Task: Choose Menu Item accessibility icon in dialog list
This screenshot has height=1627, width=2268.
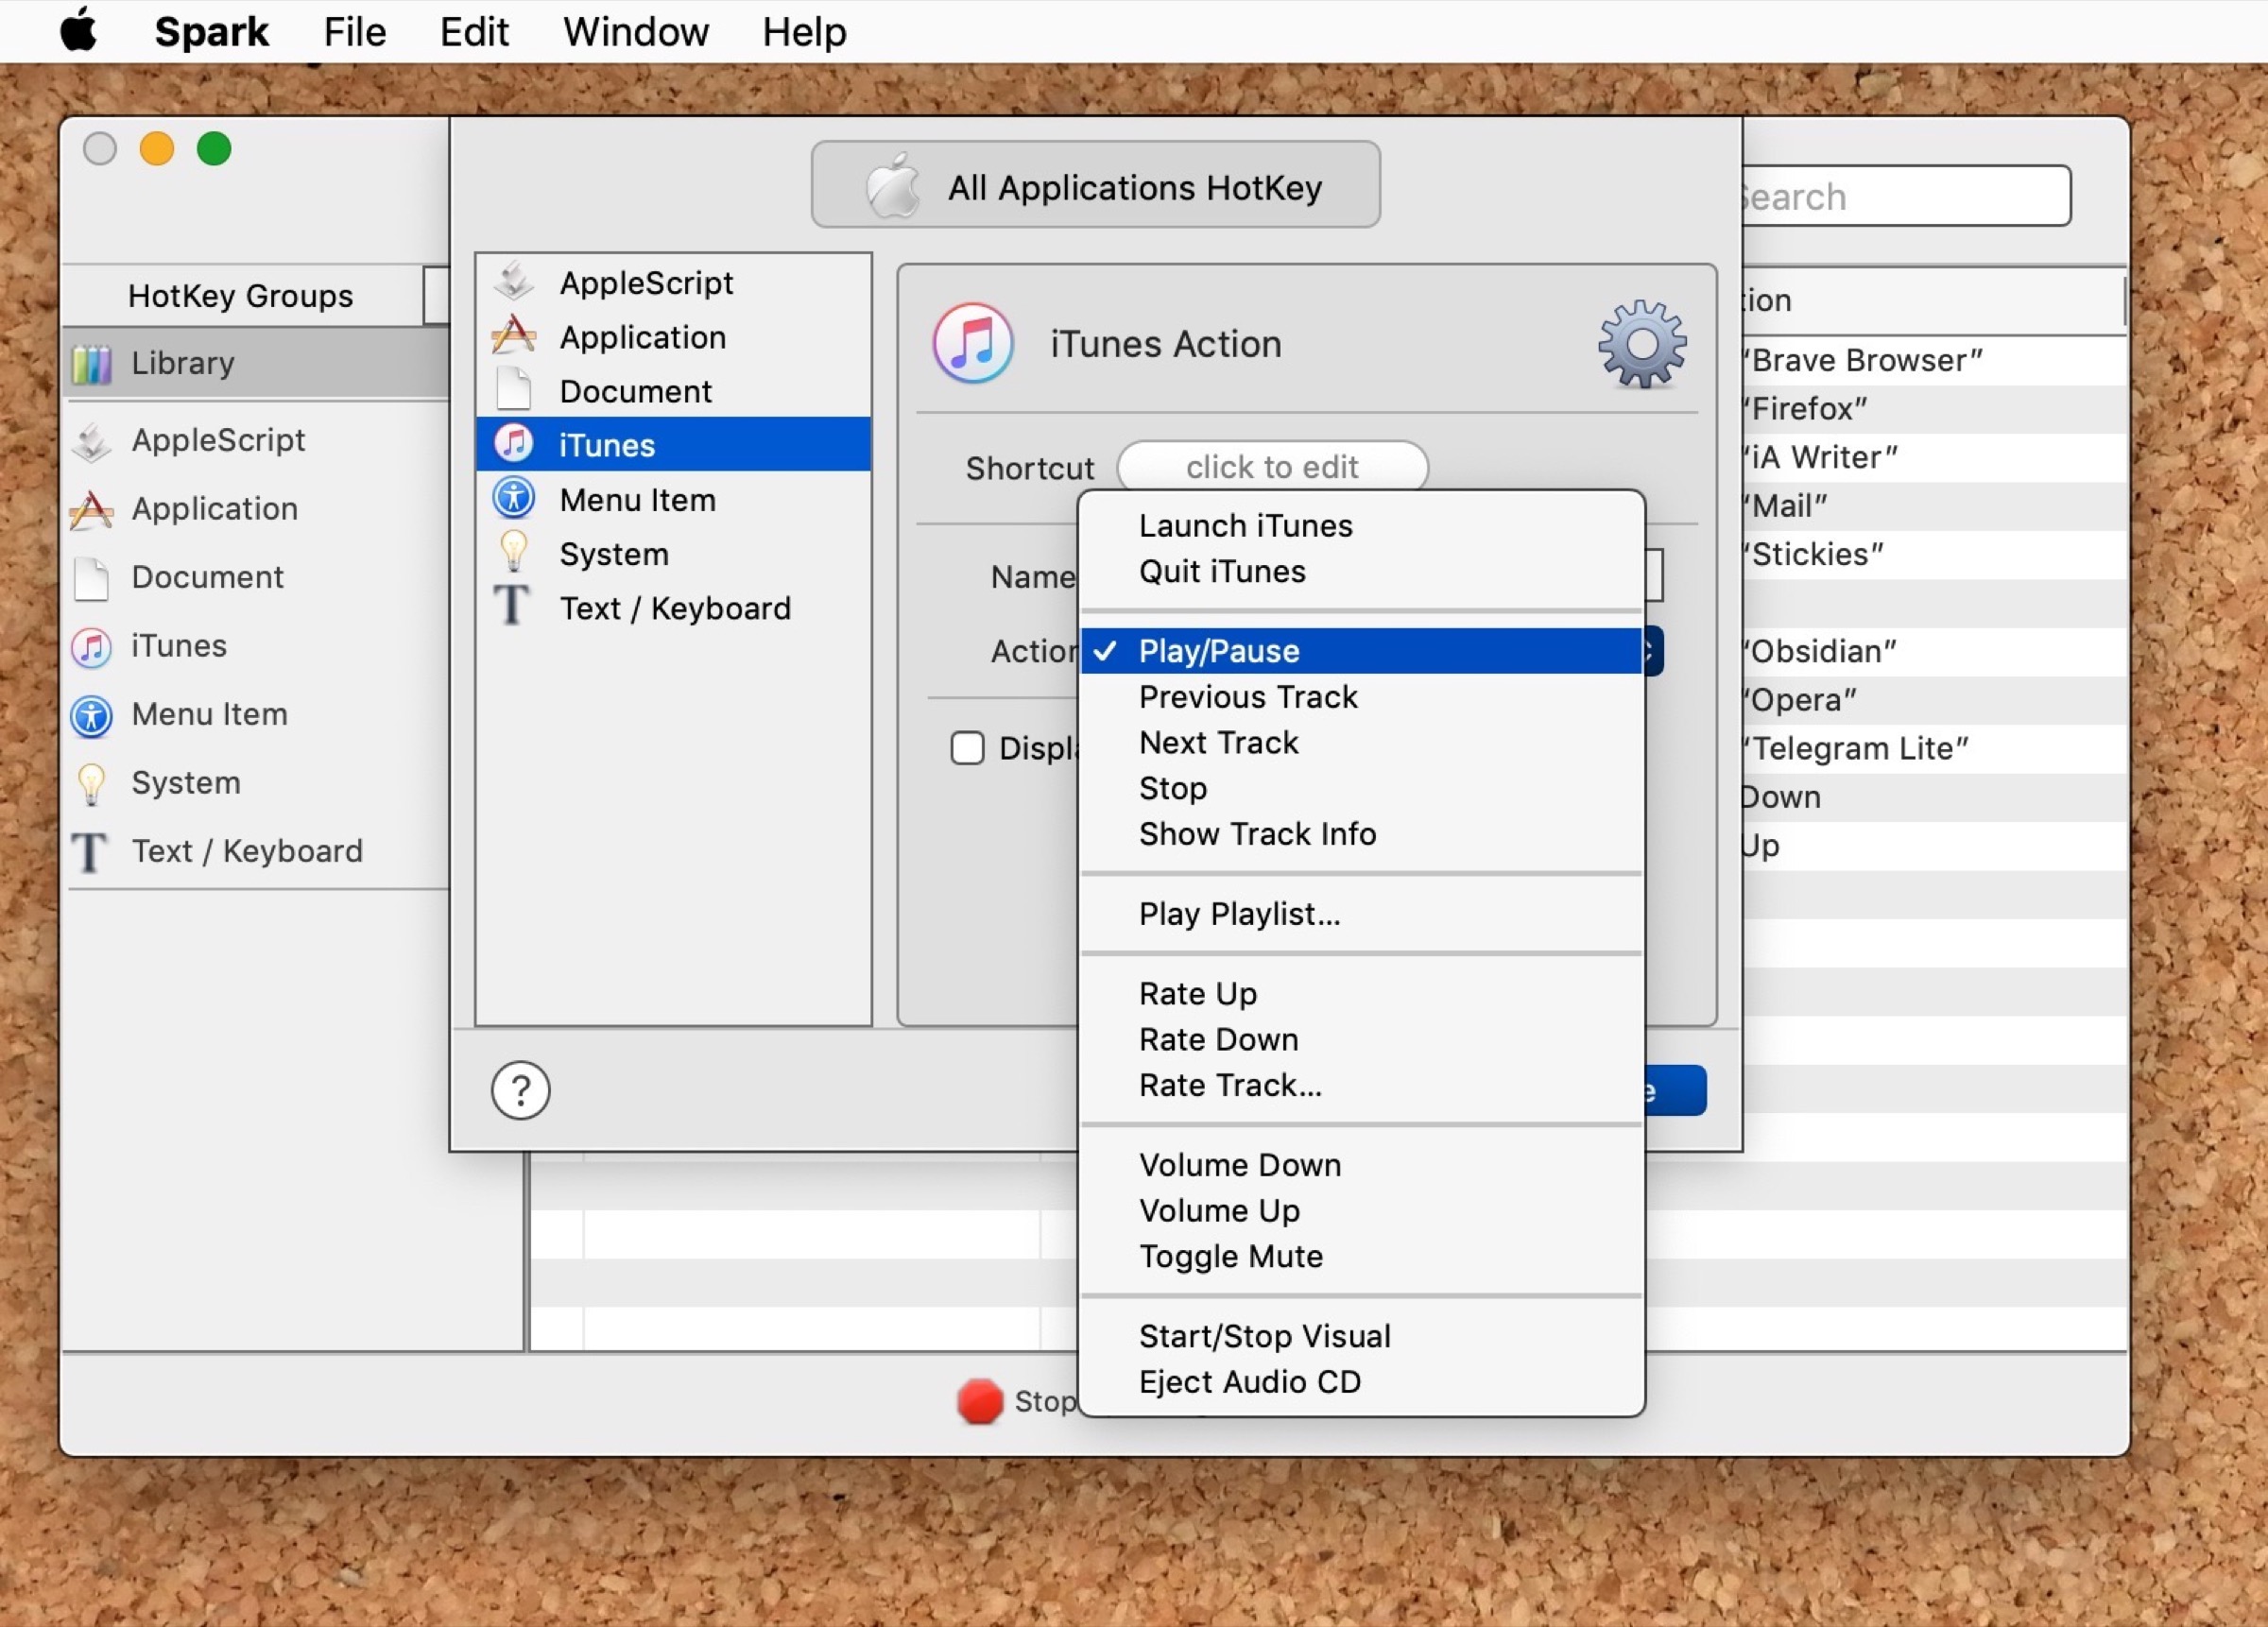Action: pos(514,499)
